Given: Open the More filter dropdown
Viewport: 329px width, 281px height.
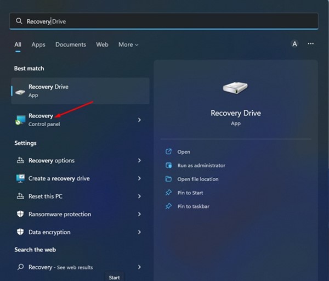Looking at the screenshot, I should pos(128,44).
